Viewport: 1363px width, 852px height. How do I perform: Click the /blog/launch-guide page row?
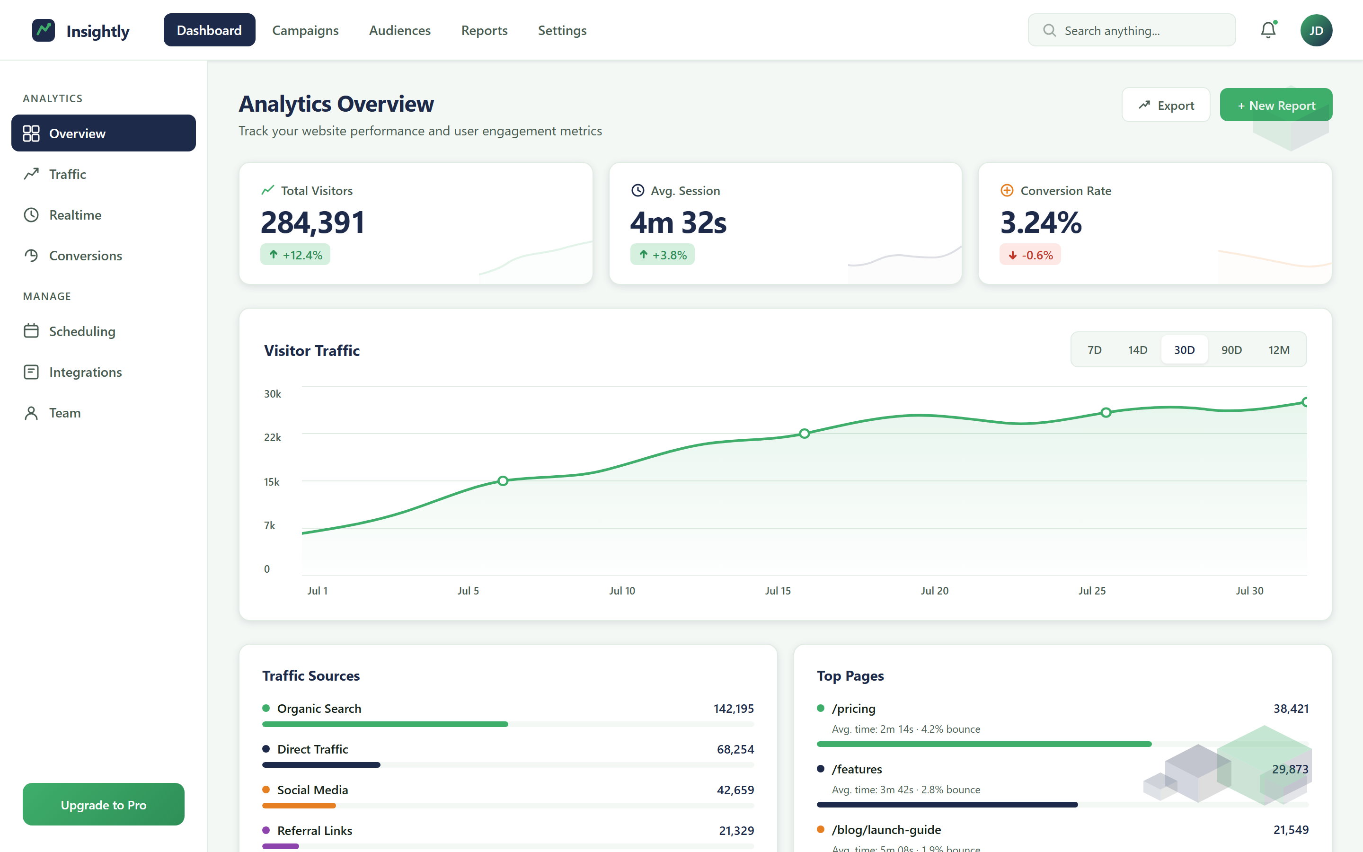coord(1063,837)
